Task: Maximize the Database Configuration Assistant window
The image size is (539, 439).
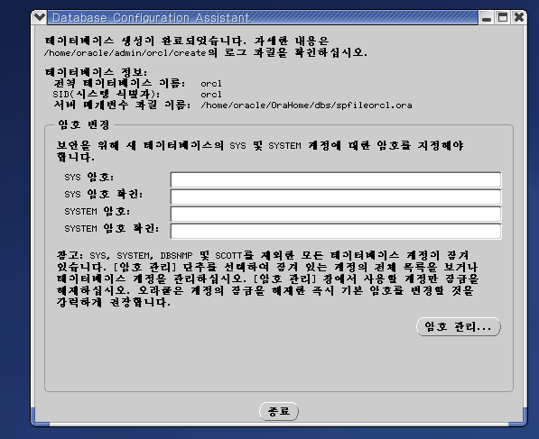Action: (x=503, y=17)
